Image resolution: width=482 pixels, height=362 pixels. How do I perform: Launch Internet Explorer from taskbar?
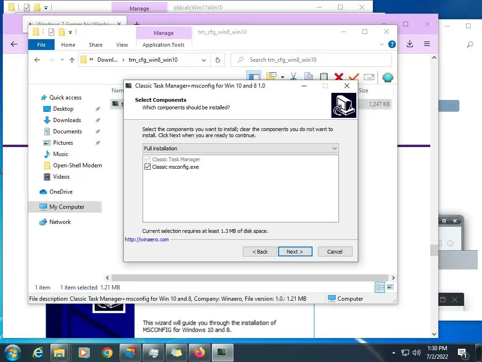38,353
